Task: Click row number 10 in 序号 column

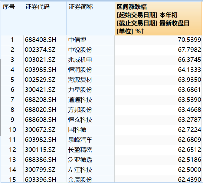Action: [x=12, y=130]
